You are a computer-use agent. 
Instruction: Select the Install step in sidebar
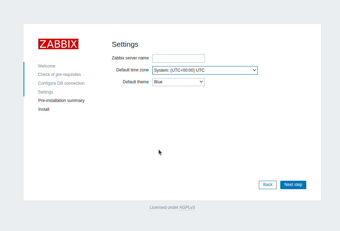44,109
